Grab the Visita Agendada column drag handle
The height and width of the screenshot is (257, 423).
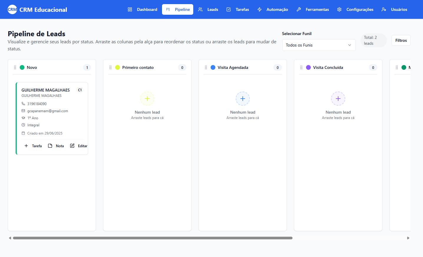tap(206, 67)
